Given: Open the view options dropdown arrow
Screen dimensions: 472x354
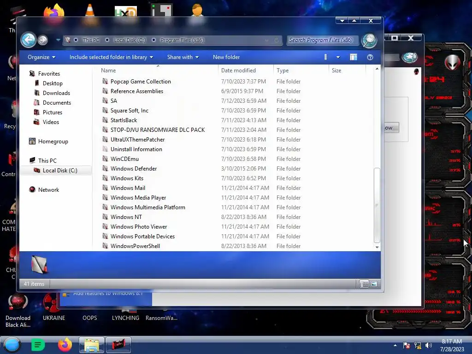Looking at the screenshot, I should tap(338, 57).
